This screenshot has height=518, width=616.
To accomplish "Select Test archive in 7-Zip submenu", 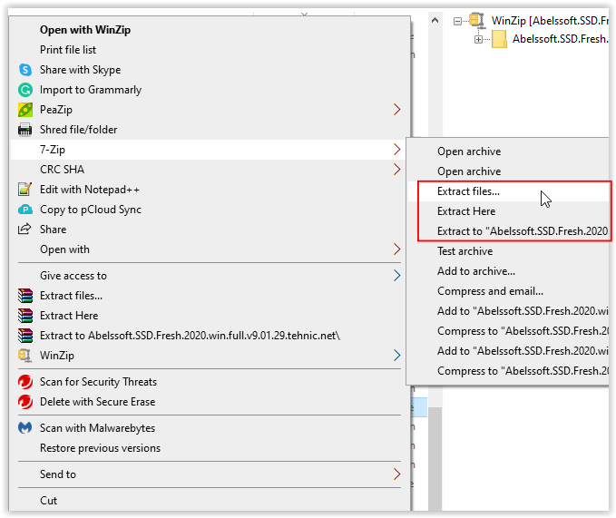I will point(465,251).
